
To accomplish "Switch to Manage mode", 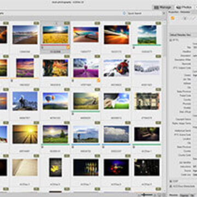I will pos(163,8).
